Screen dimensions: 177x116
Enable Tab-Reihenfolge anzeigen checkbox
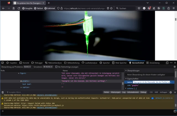click(x=56, y=67)
